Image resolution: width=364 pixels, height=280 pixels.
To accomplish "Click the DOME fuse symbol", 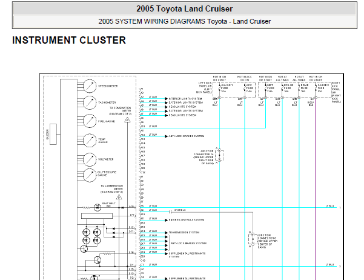I will click(x=299, y=89).
